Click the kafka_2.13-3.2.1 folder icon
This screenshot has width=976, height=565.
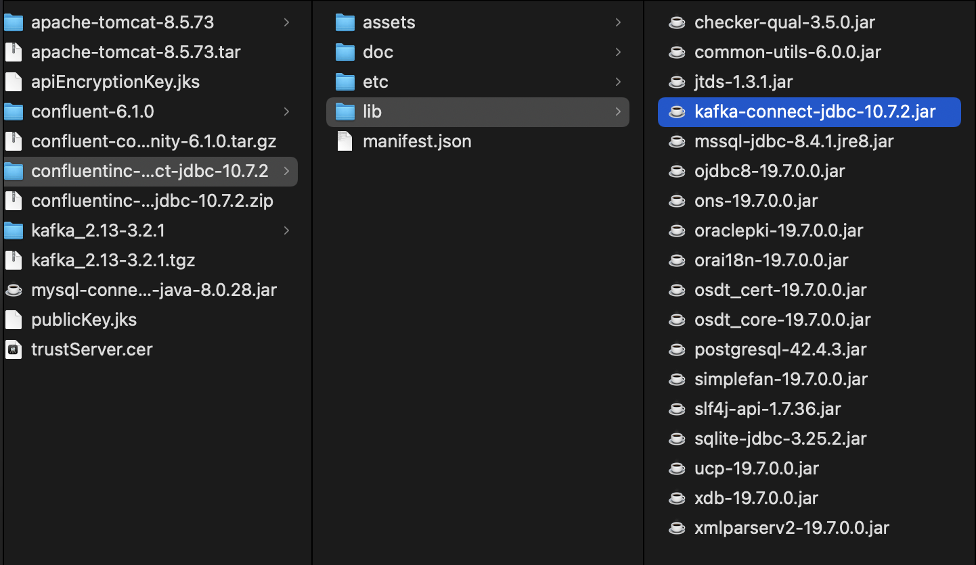tap(14, 230)
